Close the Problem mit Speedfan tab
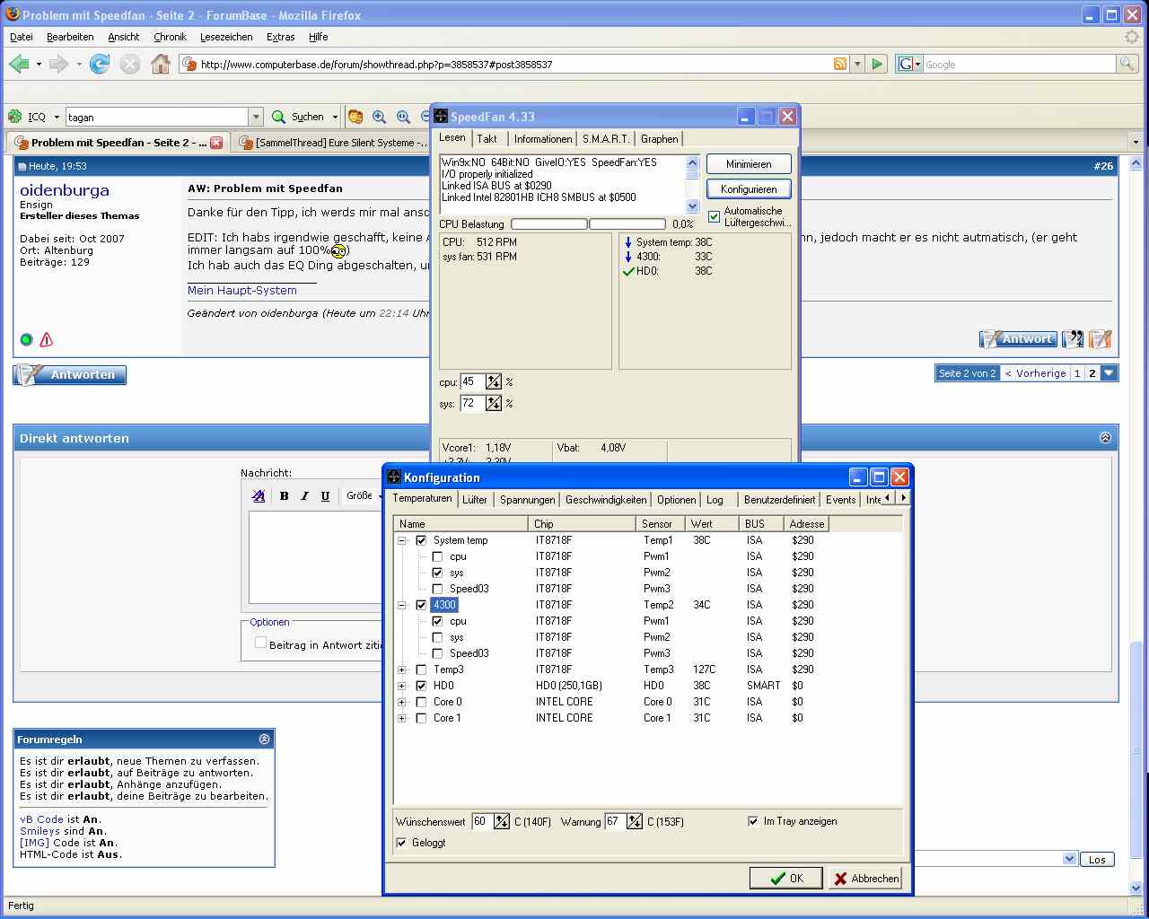The image size is (1149, 919). click(x=216, y=143)
